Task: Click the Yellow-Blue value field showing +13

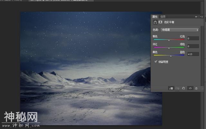Action: [193, 54]
